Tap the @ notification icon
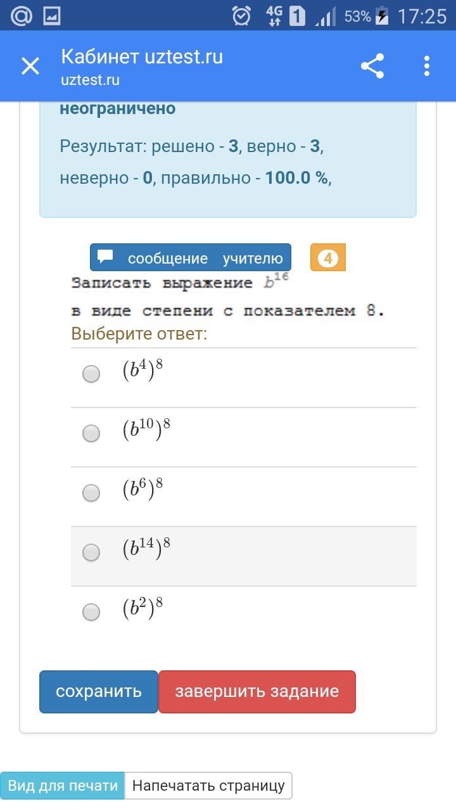 [22, 16]
